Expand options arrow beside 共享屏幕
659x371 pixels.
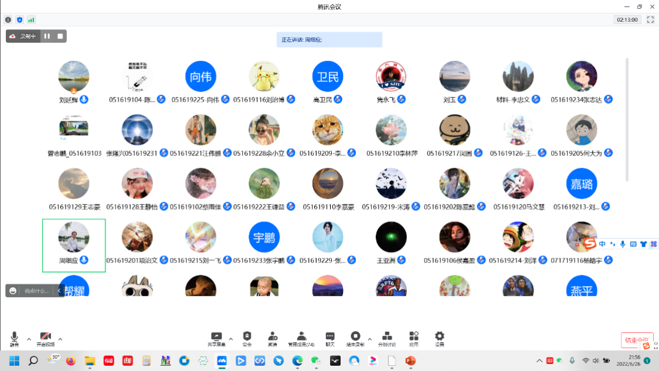pos(230,339)
